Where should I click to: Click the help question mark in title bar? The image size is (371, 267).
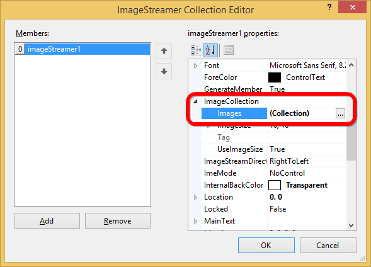click(x=329, y=8)
